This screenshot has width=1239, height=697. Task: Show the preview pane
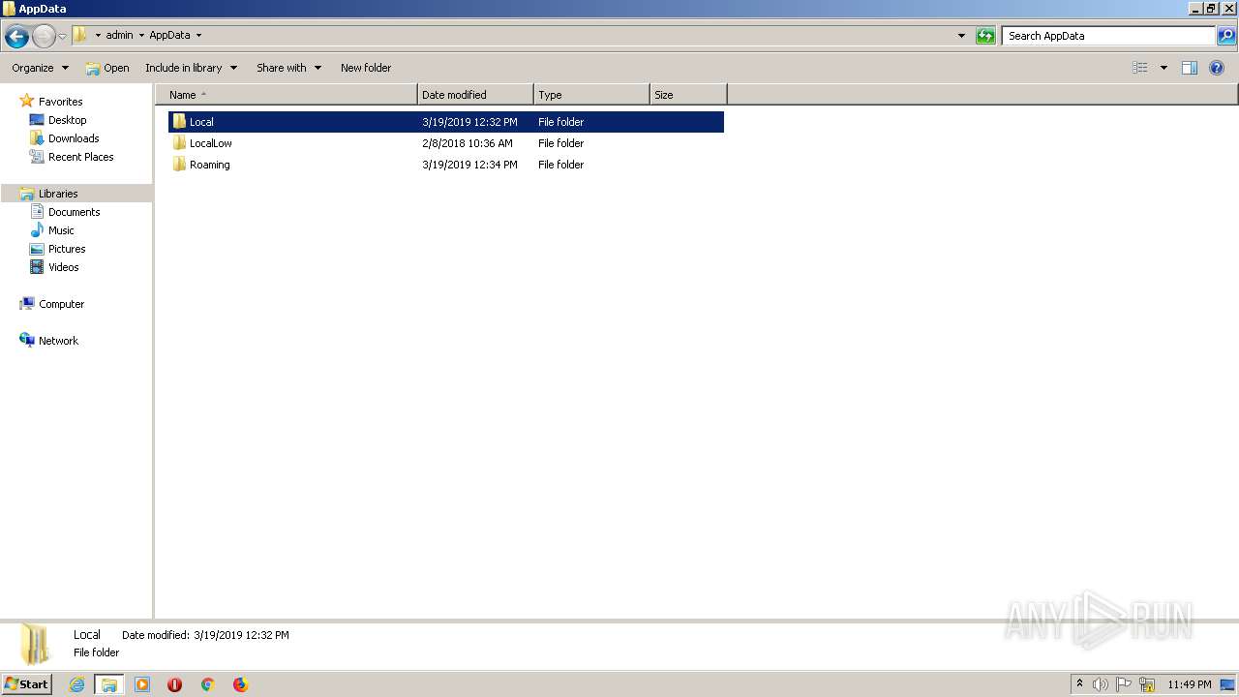coord(1190,68)
